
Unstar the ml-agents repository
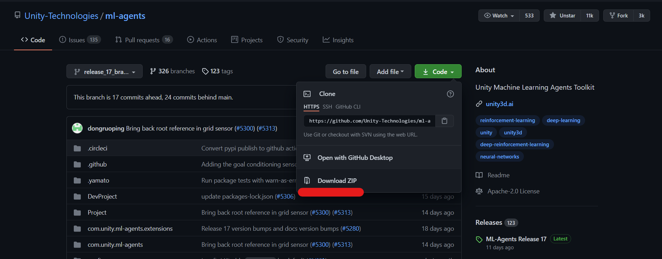point(562,16)
